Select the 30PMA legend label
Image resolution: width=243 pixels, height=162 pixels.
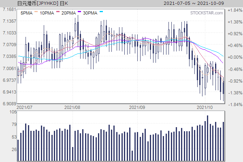point(90,13)
